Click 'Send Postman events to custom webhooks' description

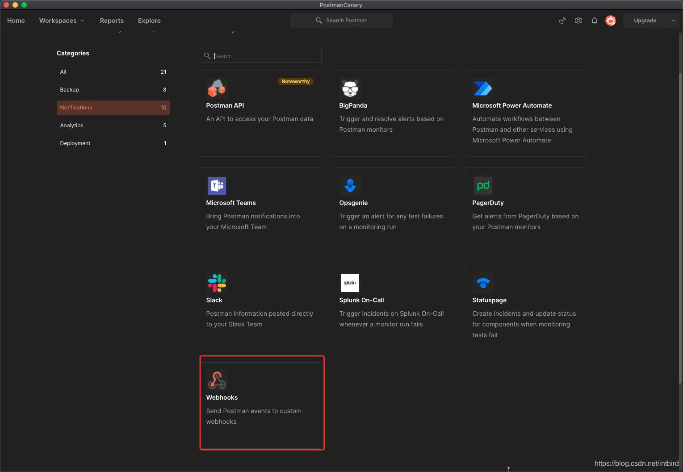tap(254, 416)
